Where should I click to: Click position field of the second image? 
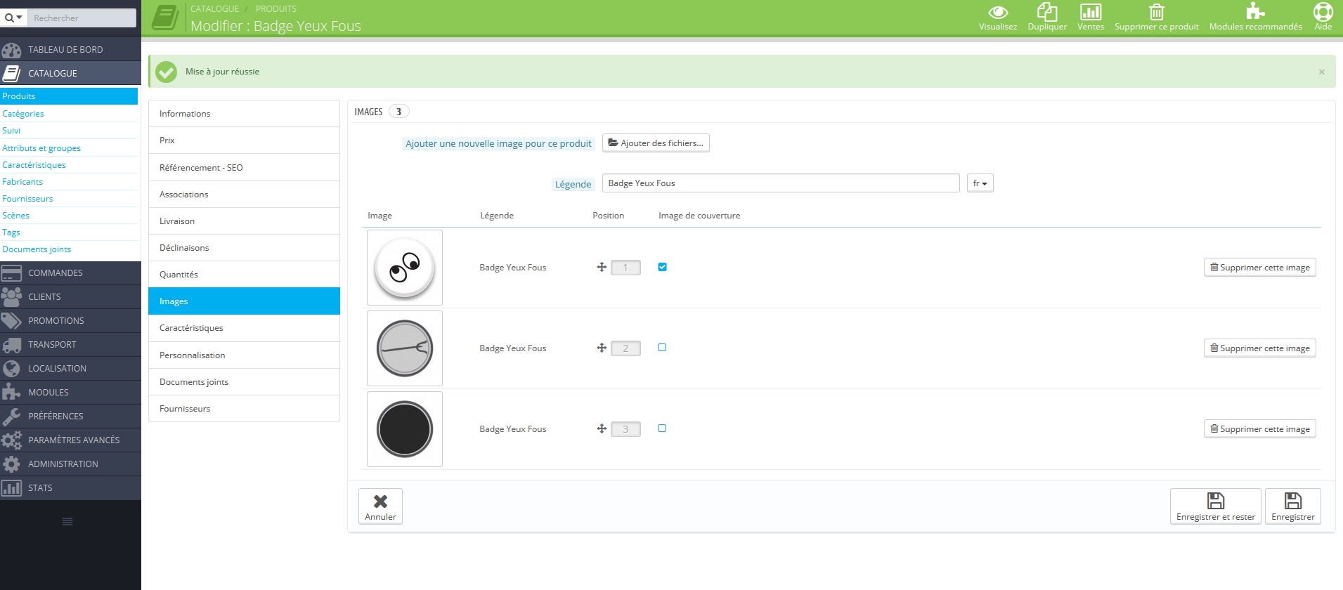click(x=625, y=348)
